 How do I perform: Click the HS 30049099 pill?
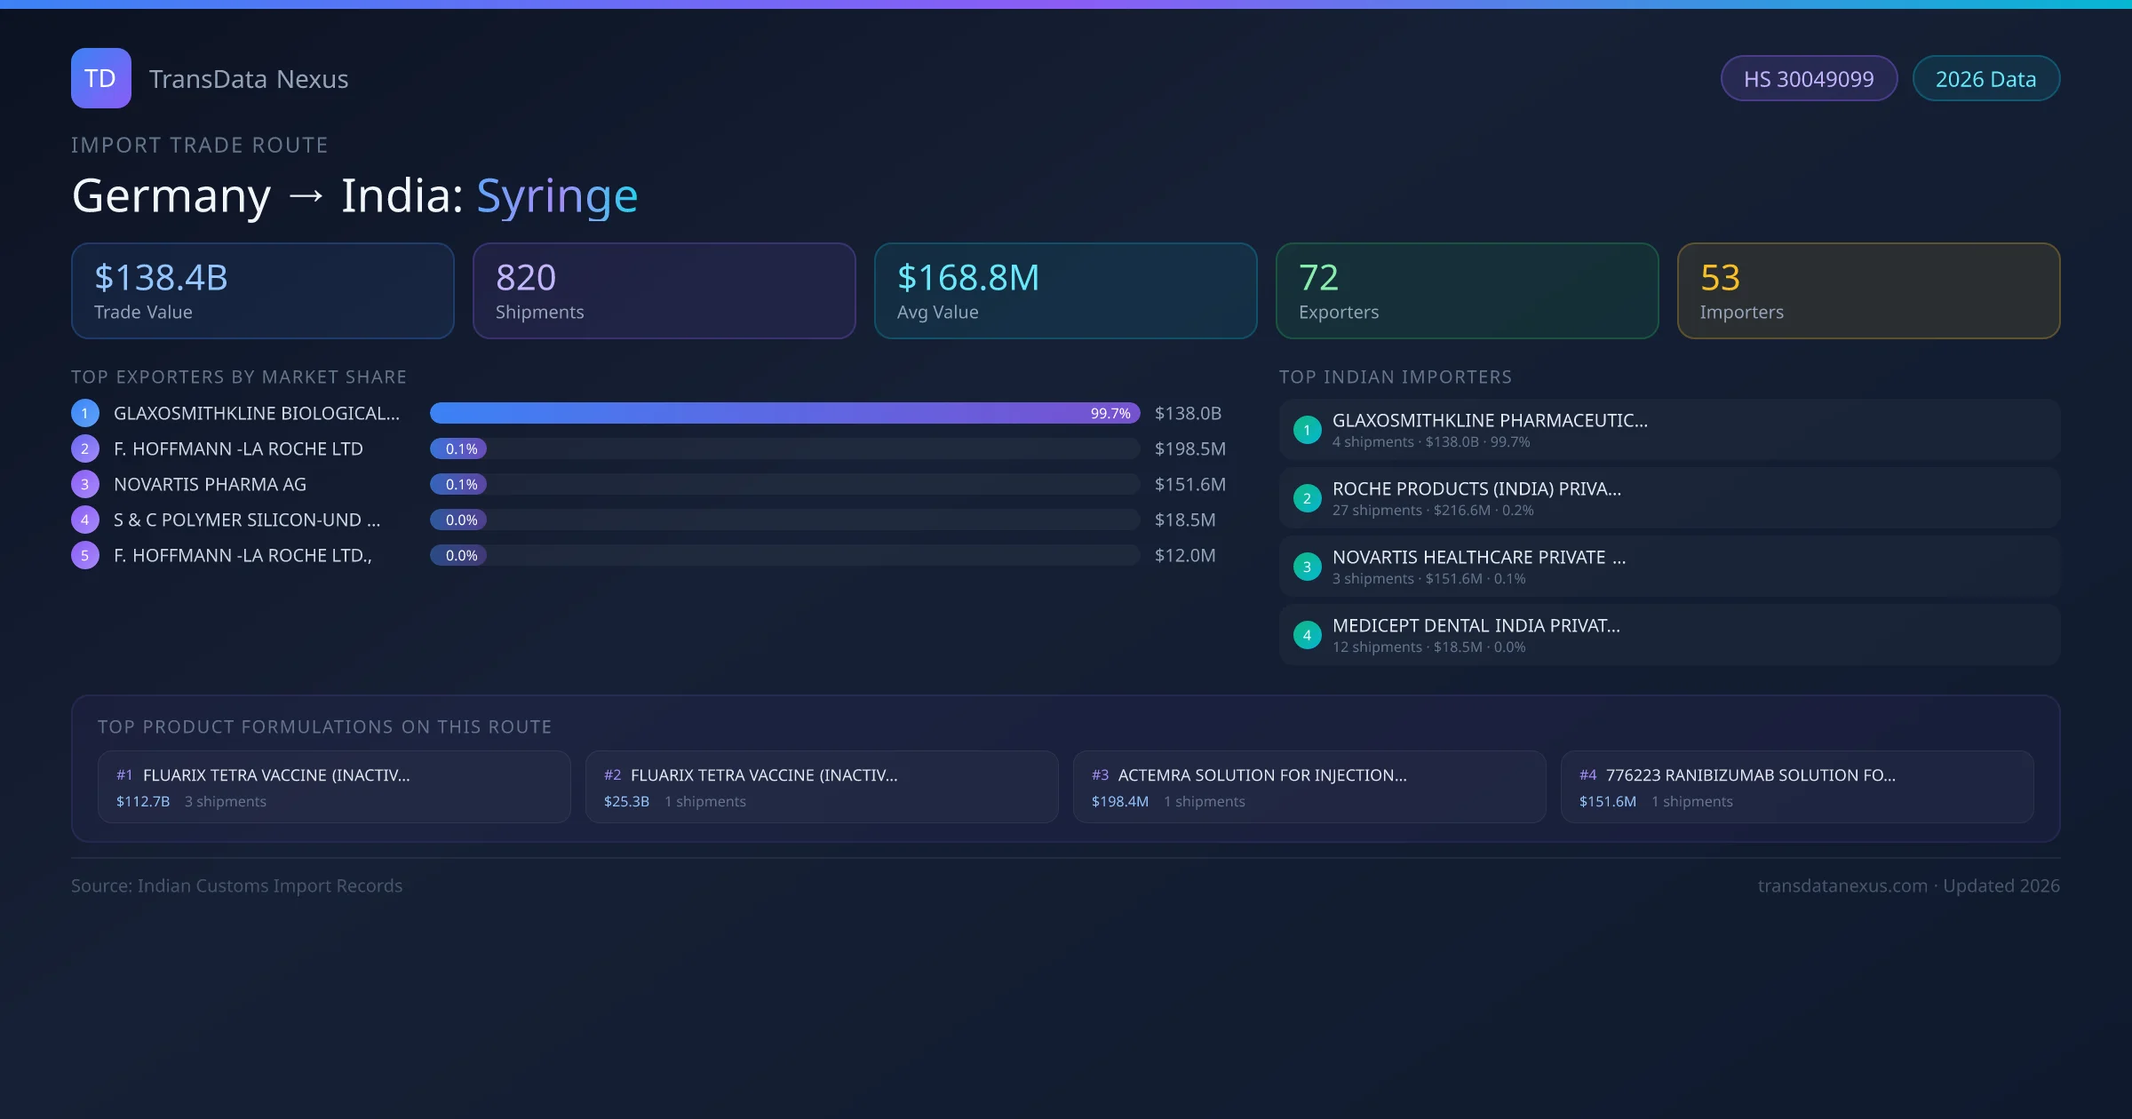pos(1808,79)
